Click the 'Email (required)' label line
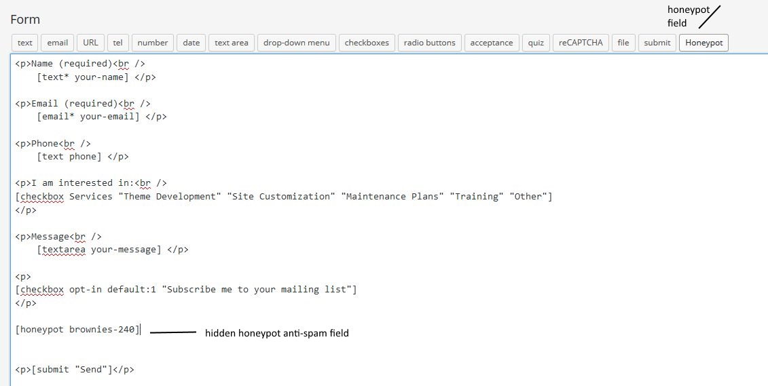The image size is (768, 386). coord(83,103)
